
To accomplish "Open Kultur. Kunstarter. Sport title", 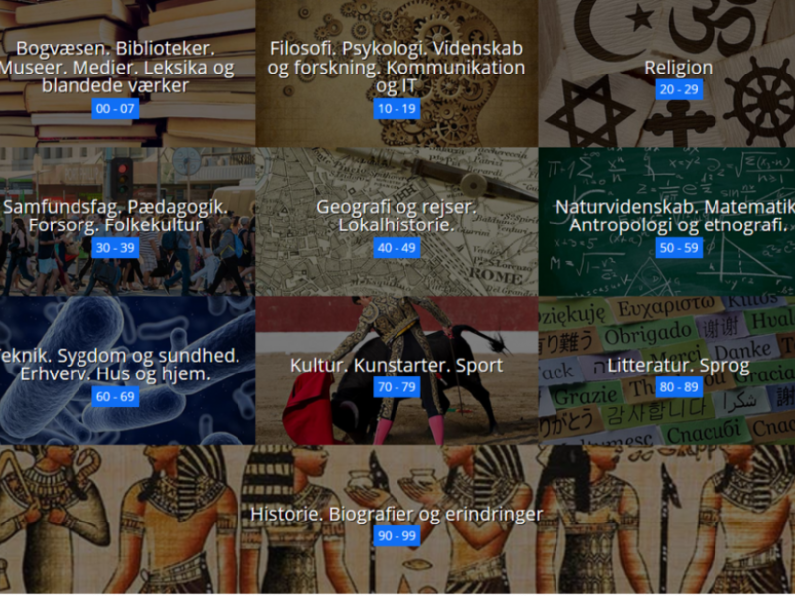I will [x=397, y=365].
